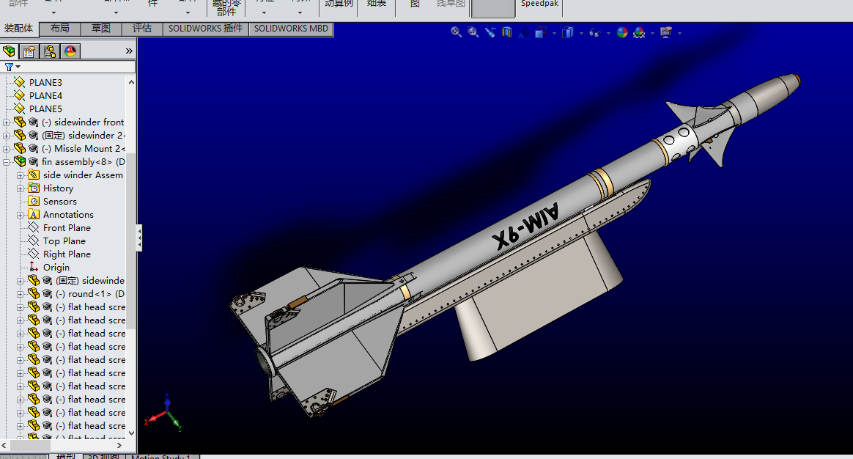Click the Display Style cube icon
Screen dimensions: 853x459
568,33
